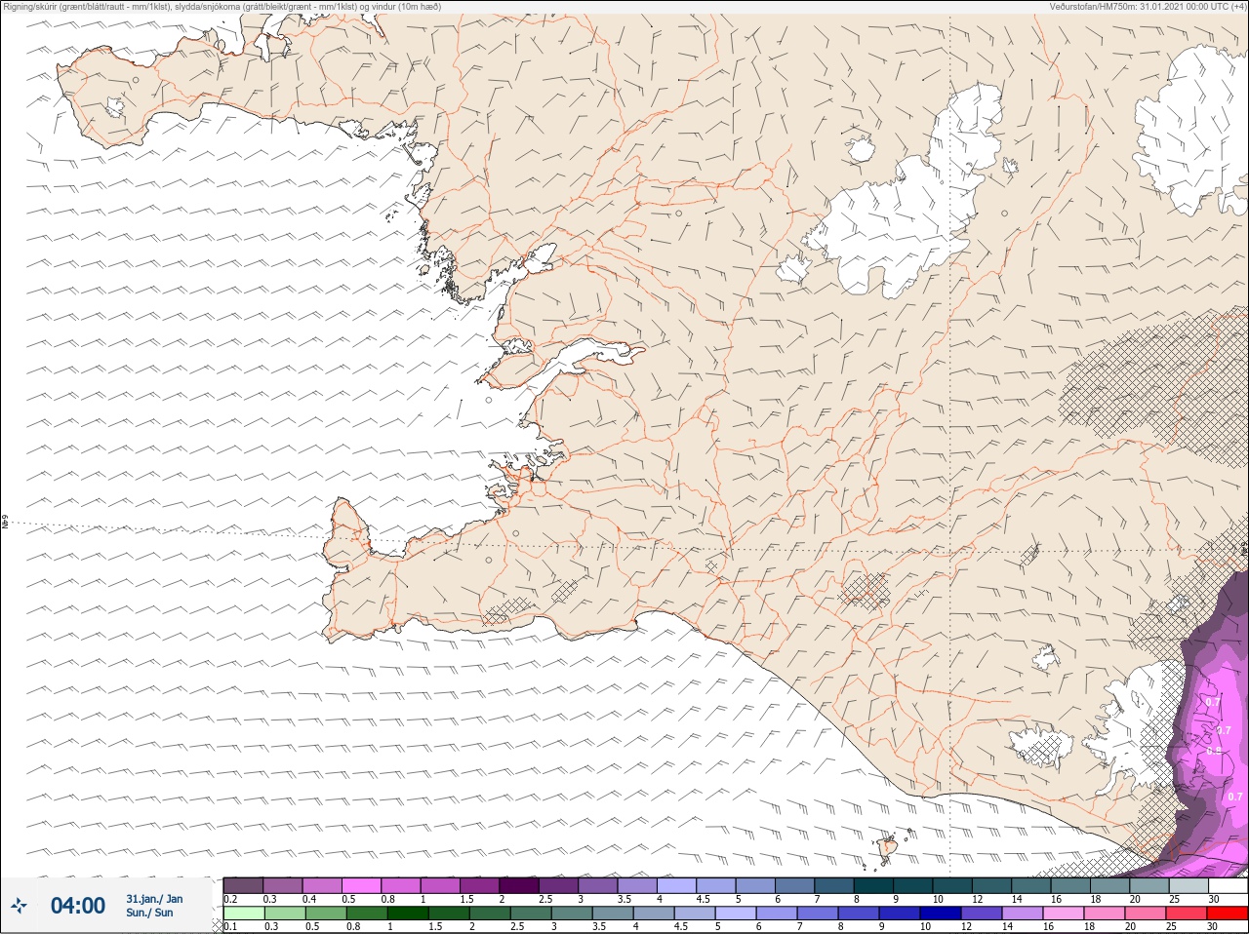Screen dimensions: 1249x934
Task: Click the '18' label in lower legend row
Action: pyautogui.click(x=1090, y=926)
